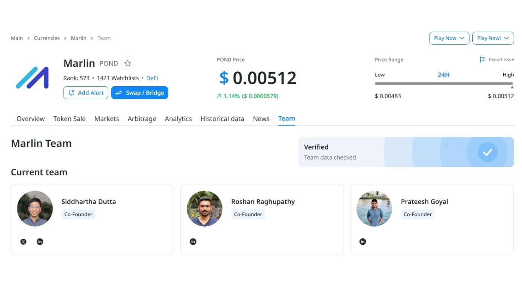This screenshot has width=522, height=293.
Task: Switch to the Overview tab
Action: tap(31, 119)
